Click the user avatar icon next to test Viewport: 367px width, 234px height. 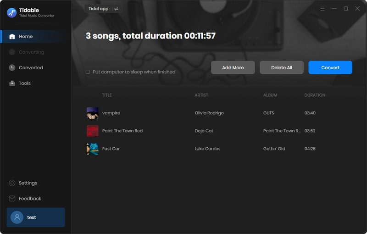17,217
